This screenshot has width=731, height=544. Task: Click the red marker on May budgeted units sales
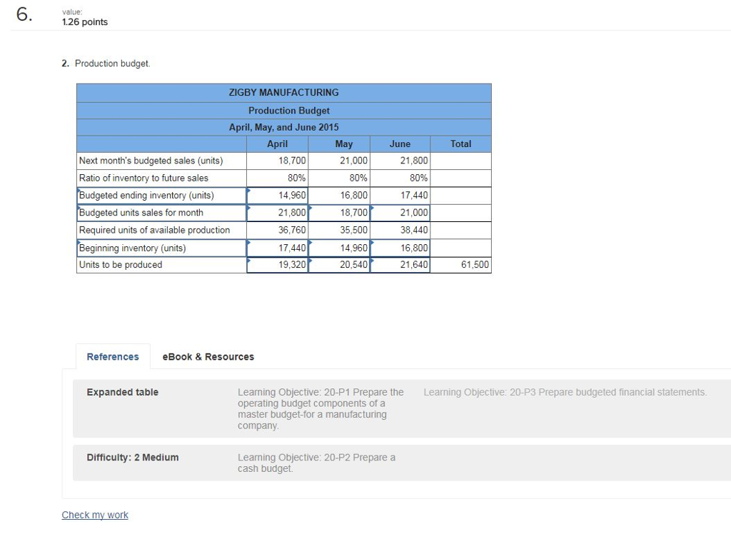(x=311, y=208)
